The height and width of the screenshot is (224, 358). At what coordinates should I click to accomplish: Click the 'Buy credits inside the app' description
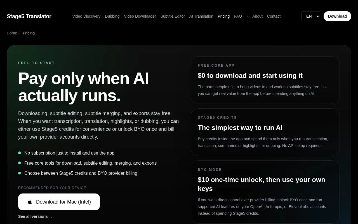pyautogui.click(x=263, y=142)
